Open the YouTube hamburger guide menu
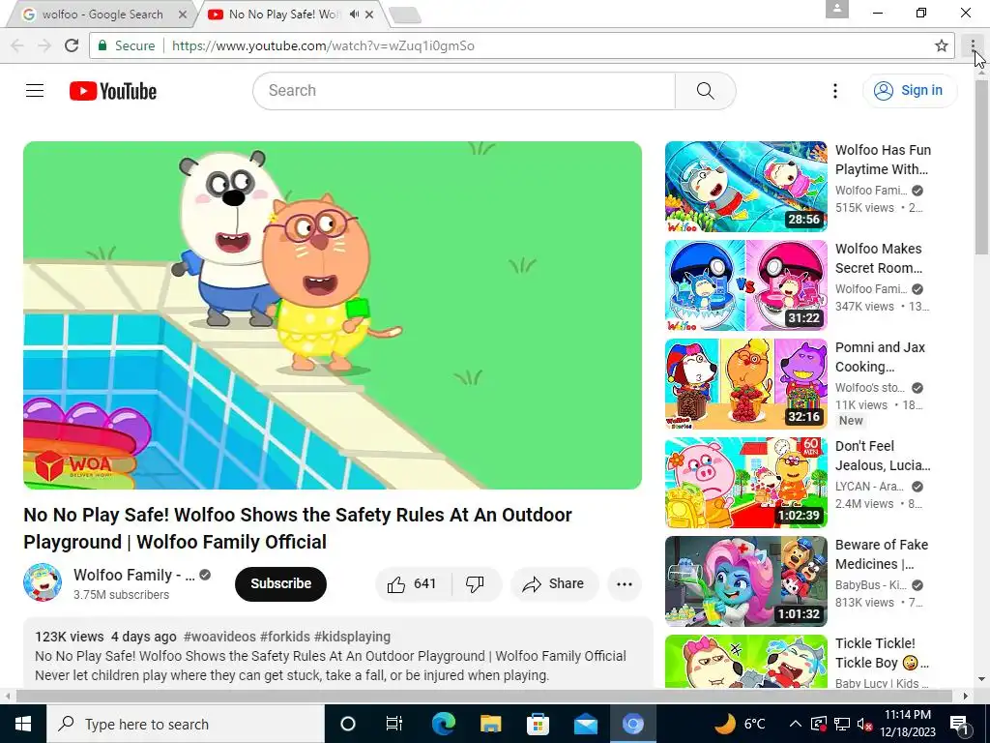This screenshot has height=743, width=990. [35, 91]
